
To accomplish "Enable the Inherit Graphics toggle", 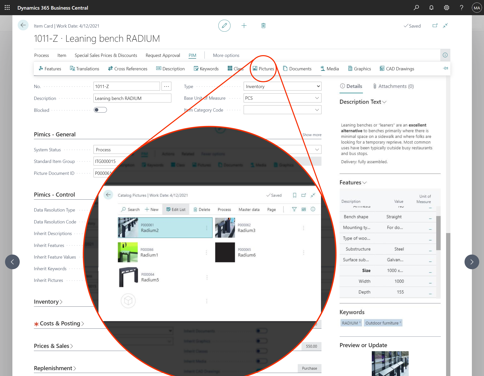I will 262,341.
